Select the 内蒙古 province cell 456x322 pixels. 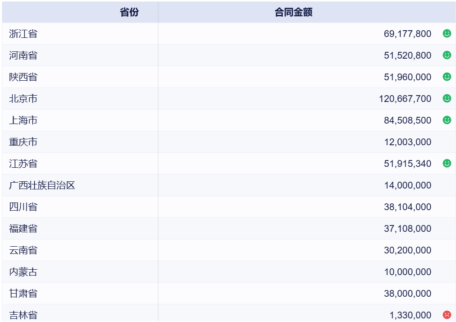point(23,272)
